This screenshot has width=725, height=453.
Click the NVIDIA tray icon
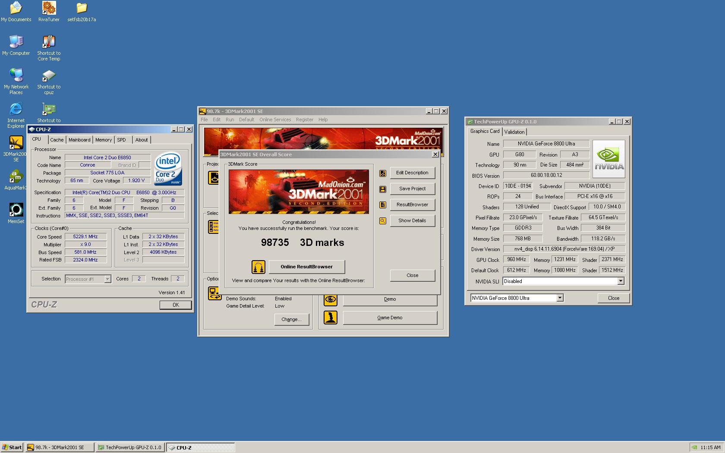[694, 447]
